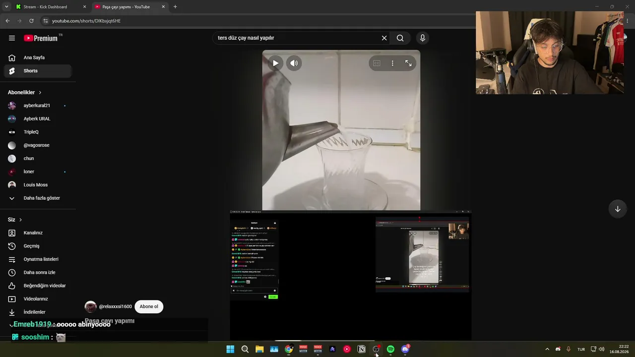635x357 pixels.
Task: Open Oynatma listeleri playlists
Action: pos(38,259)
